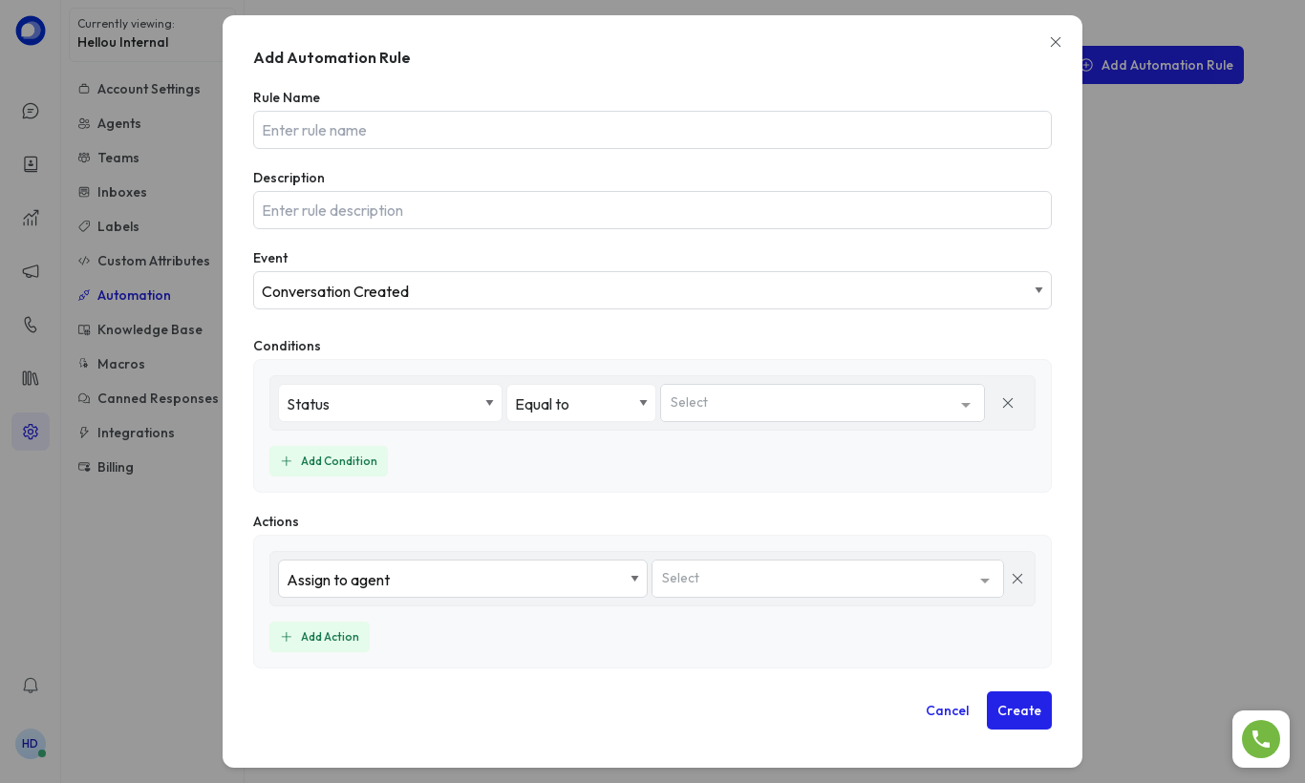Click Create to save the rule

1019,710
